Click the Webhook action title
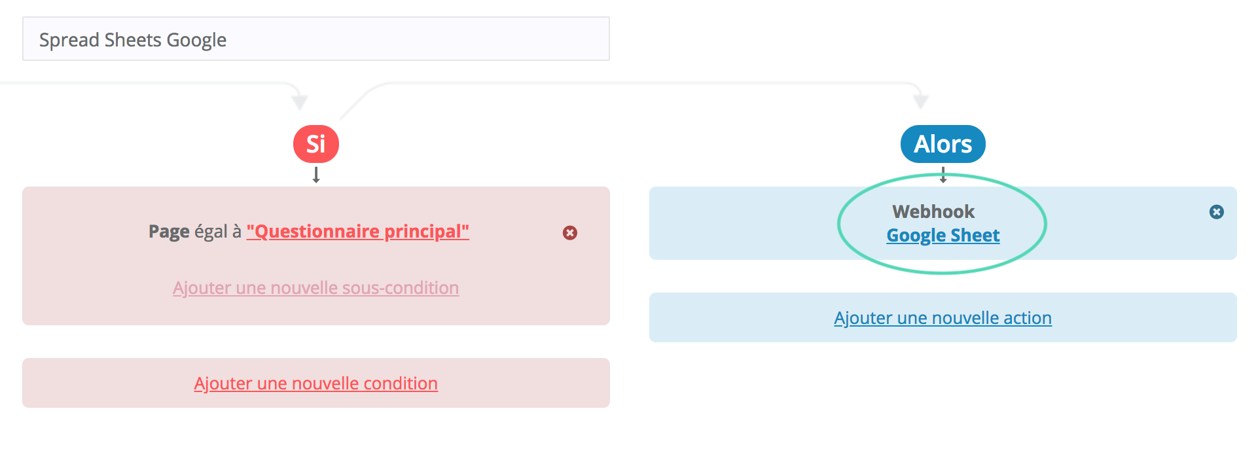Image resolution: width=1258 pixels, height=449 pixels. click(933, 211)
